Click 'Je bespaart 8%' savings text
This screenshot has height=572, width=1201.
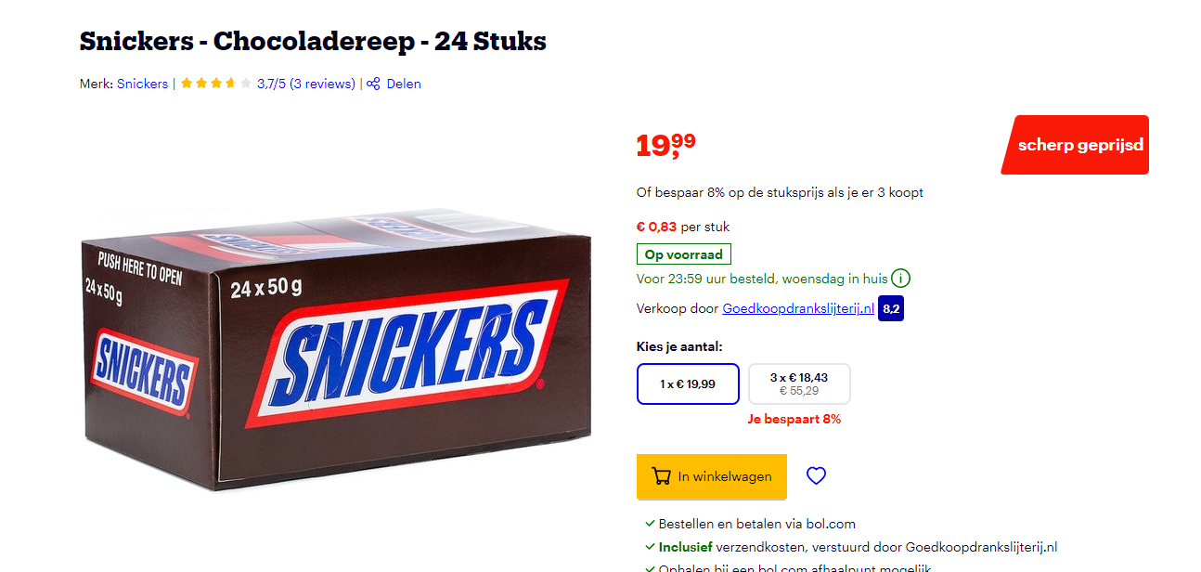point(794,419)
